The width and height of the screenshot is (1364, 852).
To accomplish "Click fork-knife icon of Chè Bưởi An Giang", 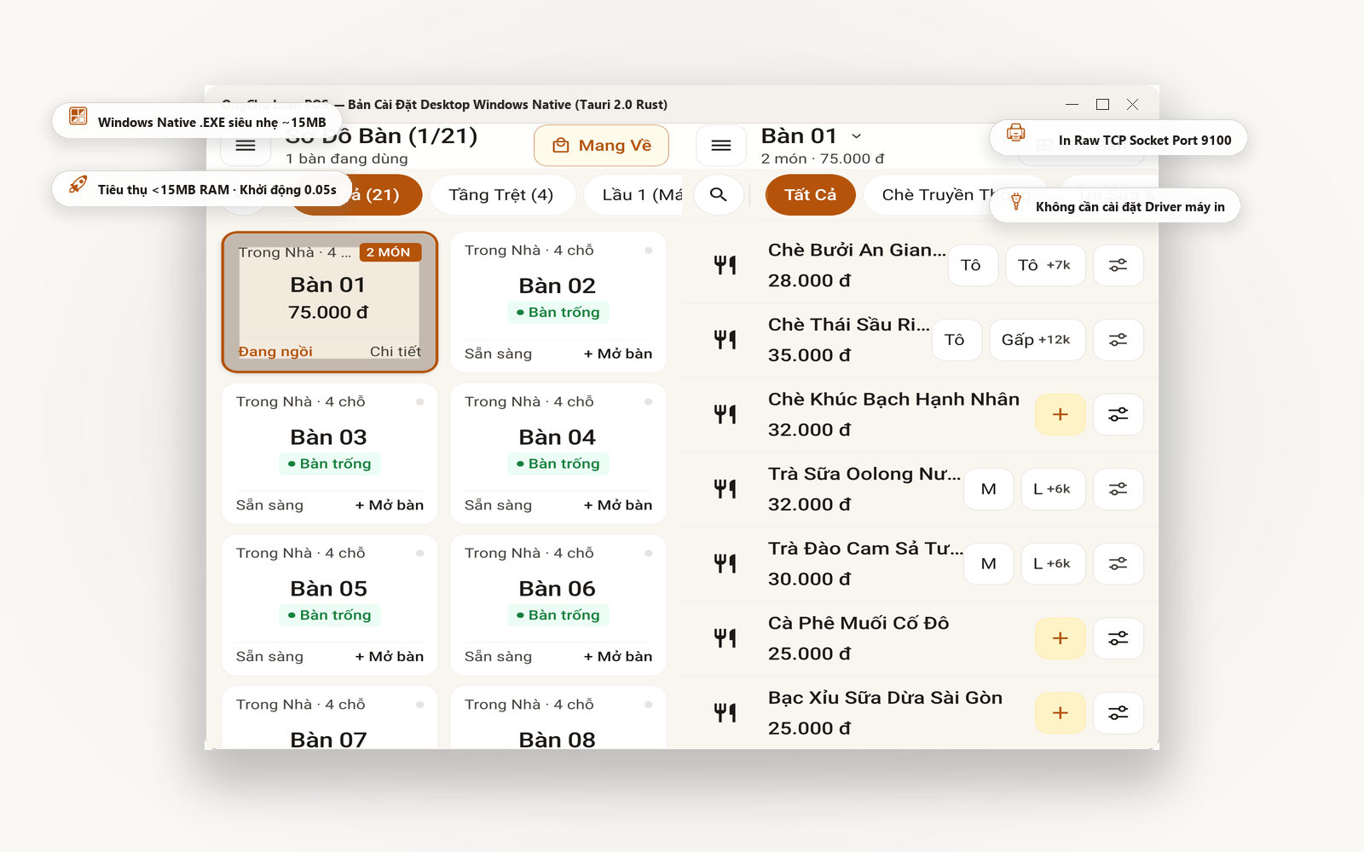I will (725, 265).
